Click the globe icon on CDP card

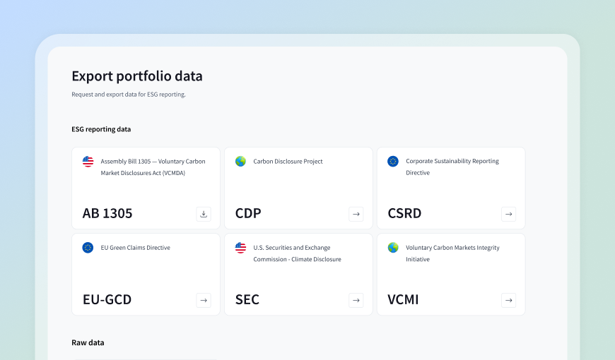[240, 162]
